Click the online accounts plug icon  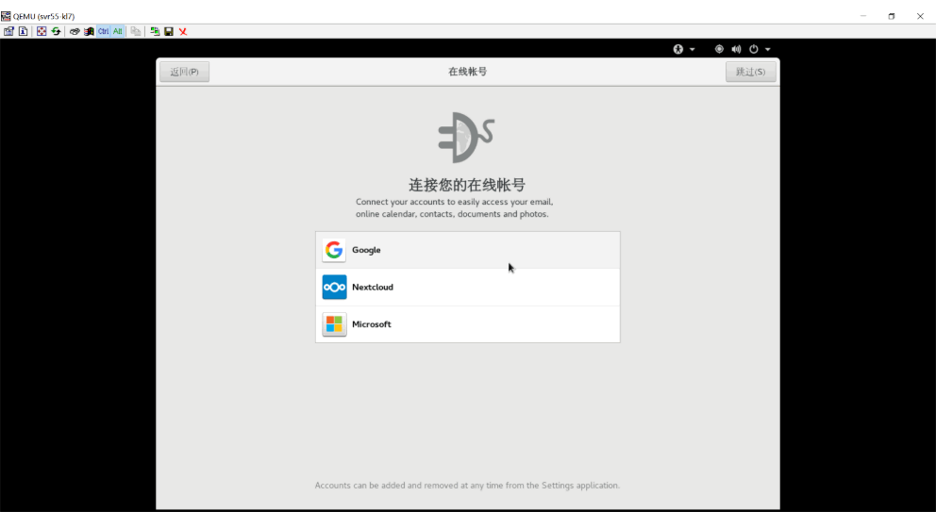(x=466, y=138)
